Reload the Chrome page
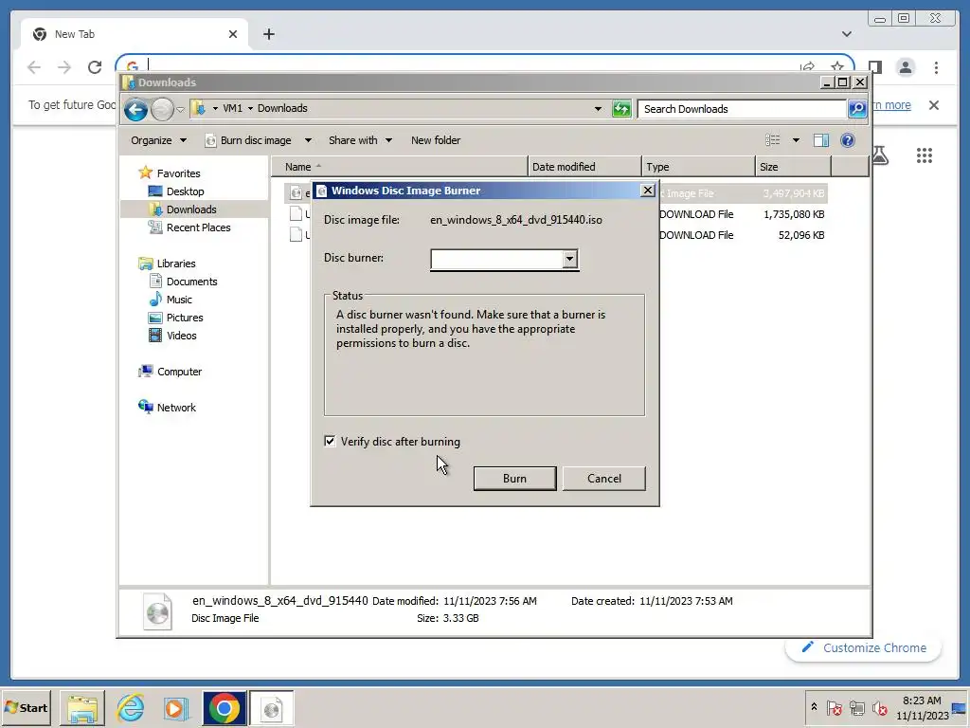 95,67
